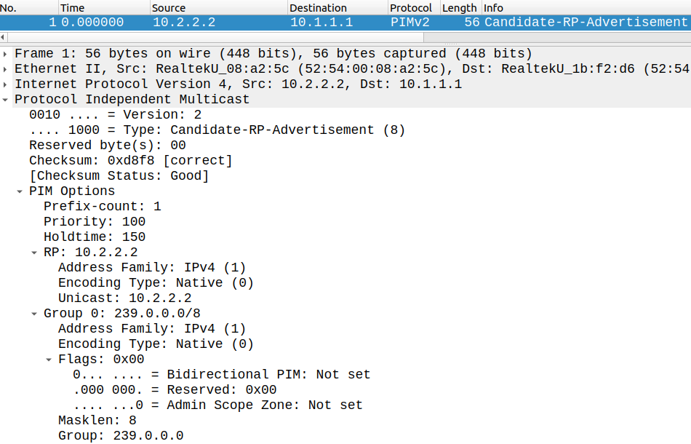Select packet 1 Candidate-RP-Advertisement row
Viewport: 691px width, 444px height.
(345, 23)
